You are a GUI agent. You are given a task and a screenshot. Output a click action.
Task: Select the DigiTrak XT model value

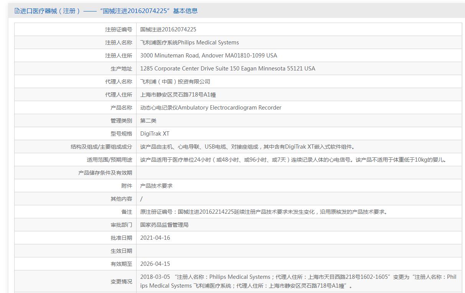155,134
